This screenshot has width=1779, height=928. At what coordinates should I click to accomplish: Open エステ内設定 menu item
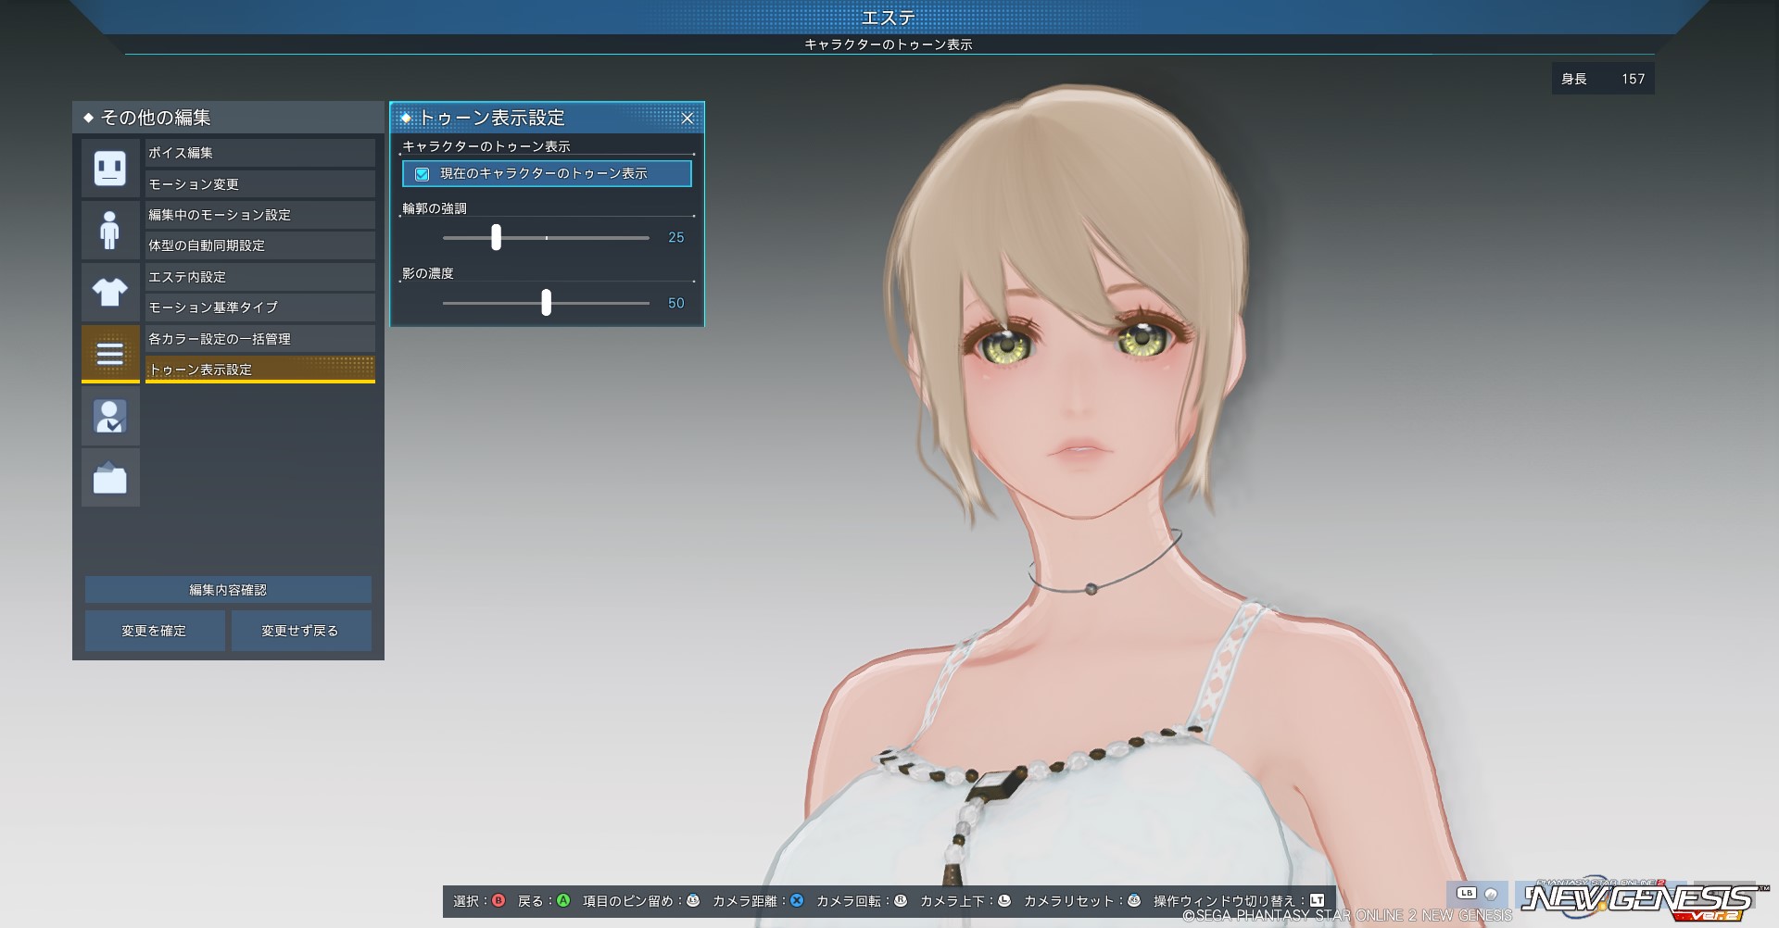[260, 277]
